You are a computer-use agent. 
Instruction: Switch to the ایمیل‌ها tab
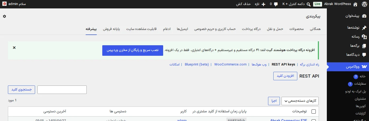pyautogui.click(x=182, y=29)
